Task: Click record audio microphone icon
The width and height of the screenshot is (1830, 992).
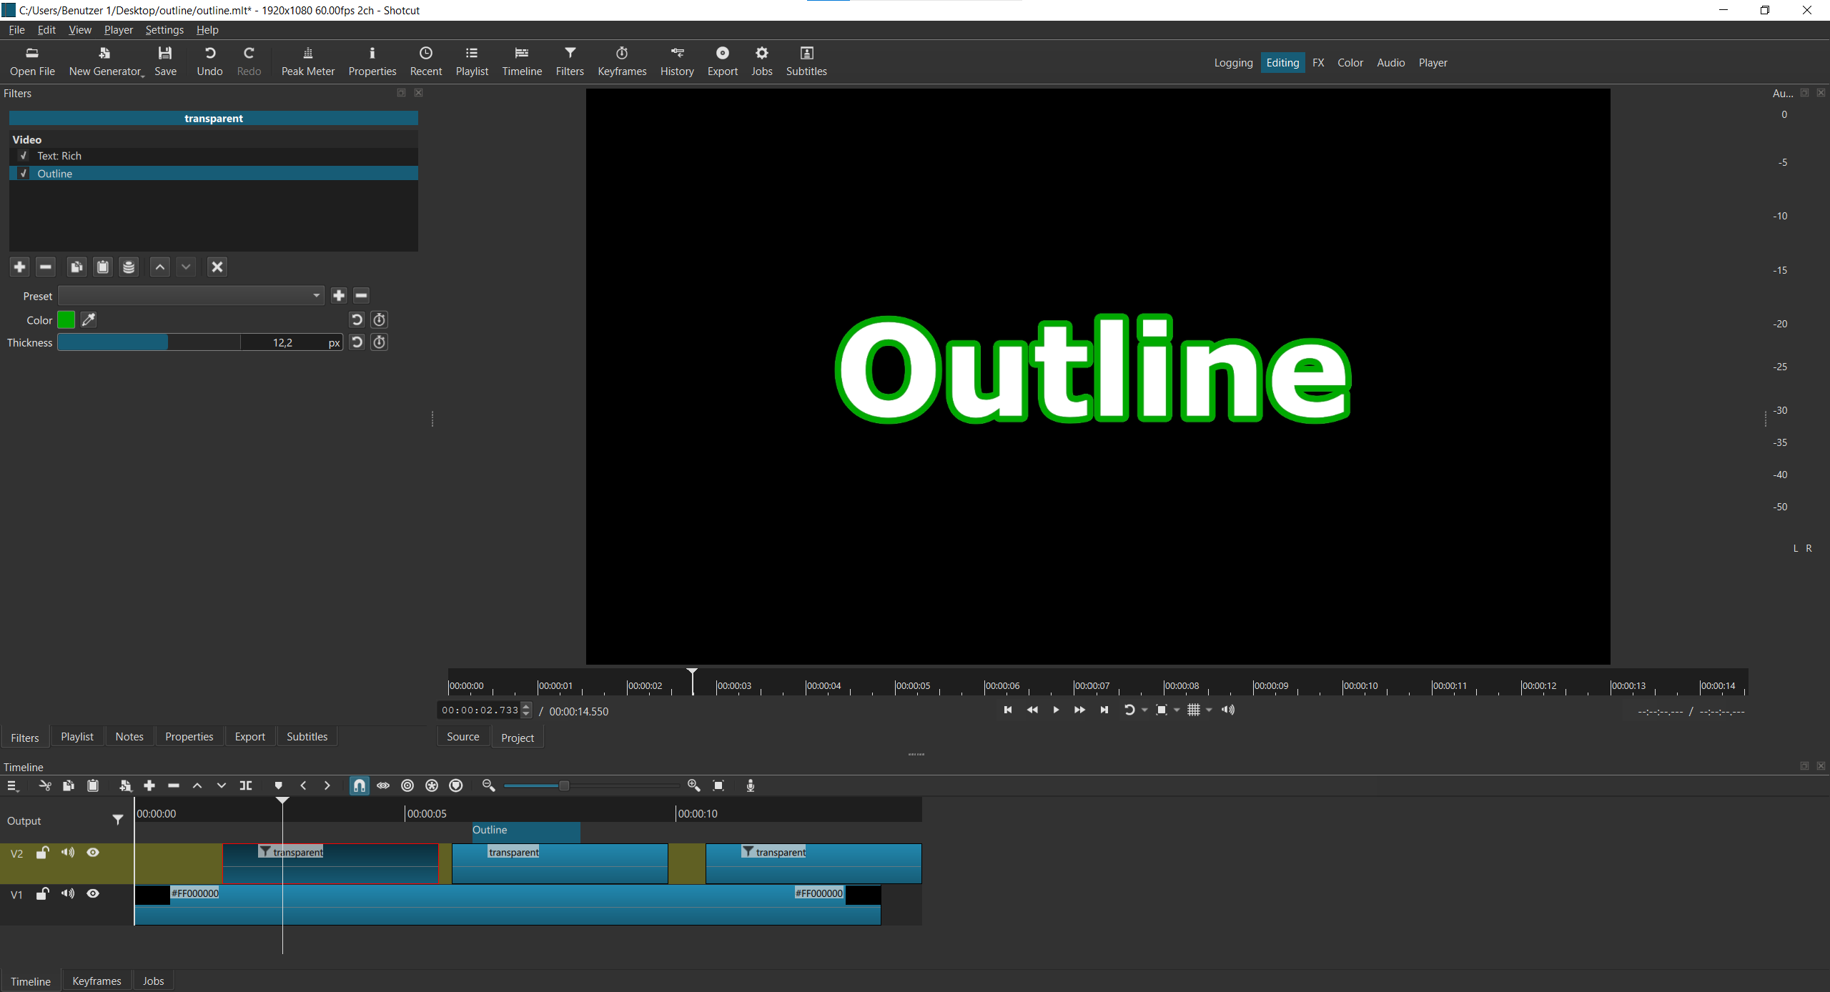Action: click(750, 785)
